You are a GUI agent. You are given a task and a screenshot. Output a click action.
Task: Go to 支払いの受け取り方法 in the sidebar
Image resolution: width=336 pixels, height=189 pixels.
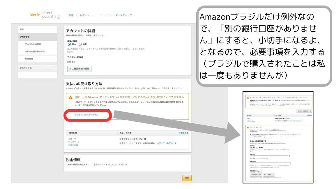click(38, 52)
